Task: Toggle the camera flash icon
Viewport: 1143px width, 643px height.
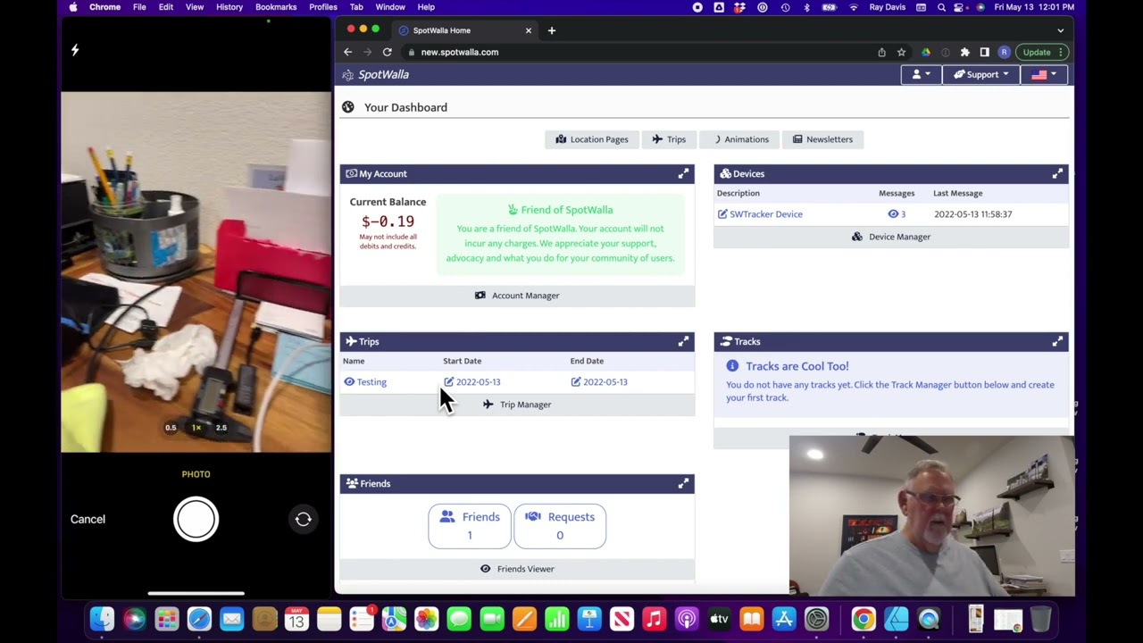Action: coord(75,50)
